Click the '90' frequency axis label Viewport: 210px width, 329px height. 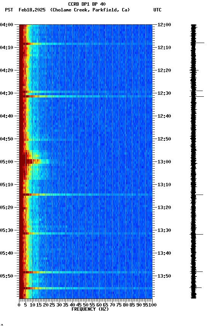(x=139, y=305)
